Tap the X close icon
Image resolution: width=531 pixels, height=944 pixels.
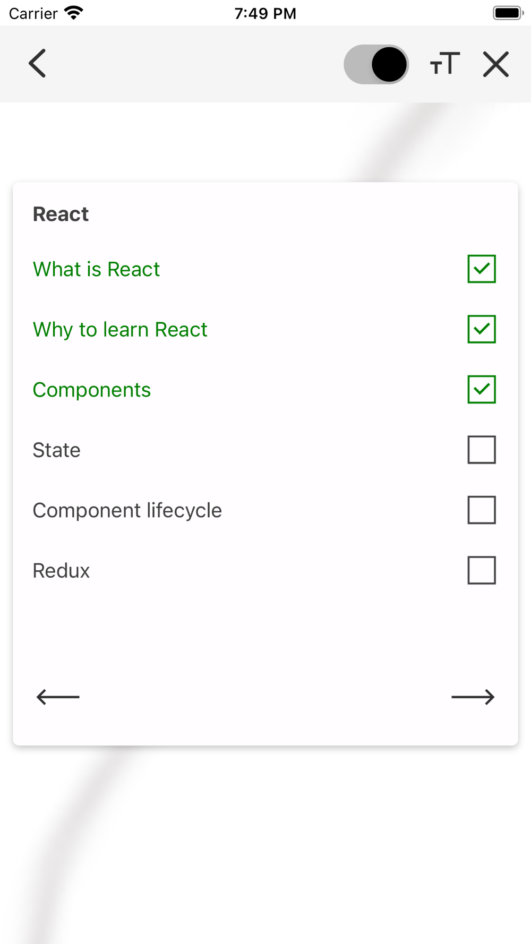coord(496,64)
